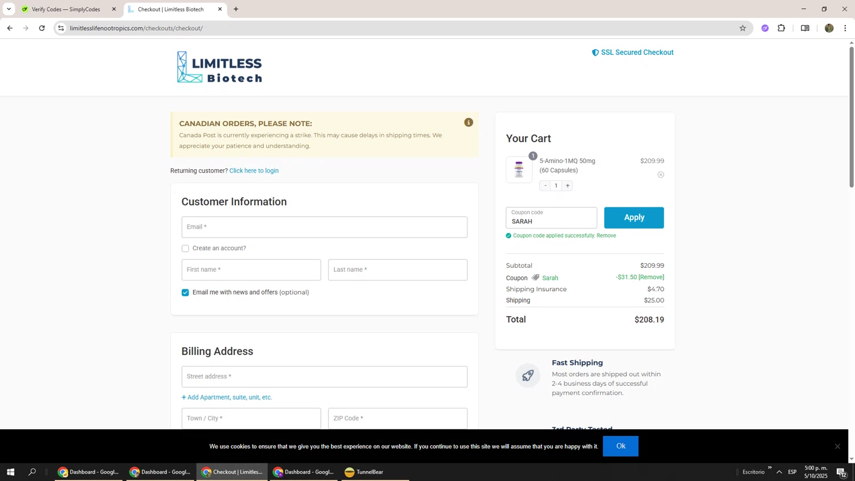This screenshot has width=855, height=481.
Task: Open the Extensions puzzle icon
Action: coord(781,28)
